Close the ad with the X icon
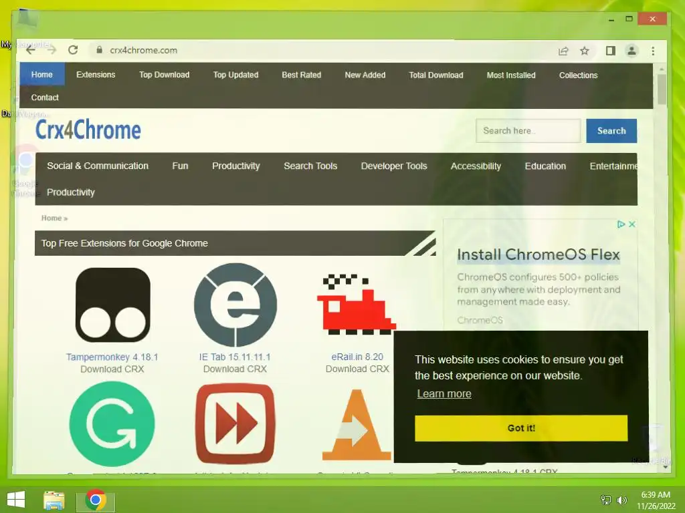685x513 pixels. (x=631, y=224)
